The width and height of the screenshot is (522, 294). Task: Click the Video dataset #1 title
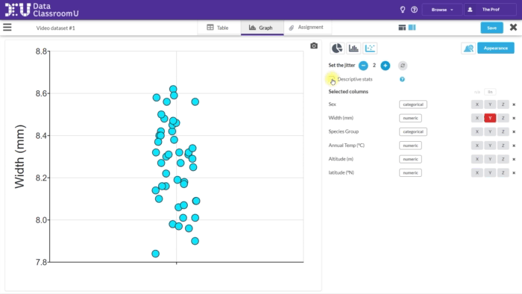point(56,28)
